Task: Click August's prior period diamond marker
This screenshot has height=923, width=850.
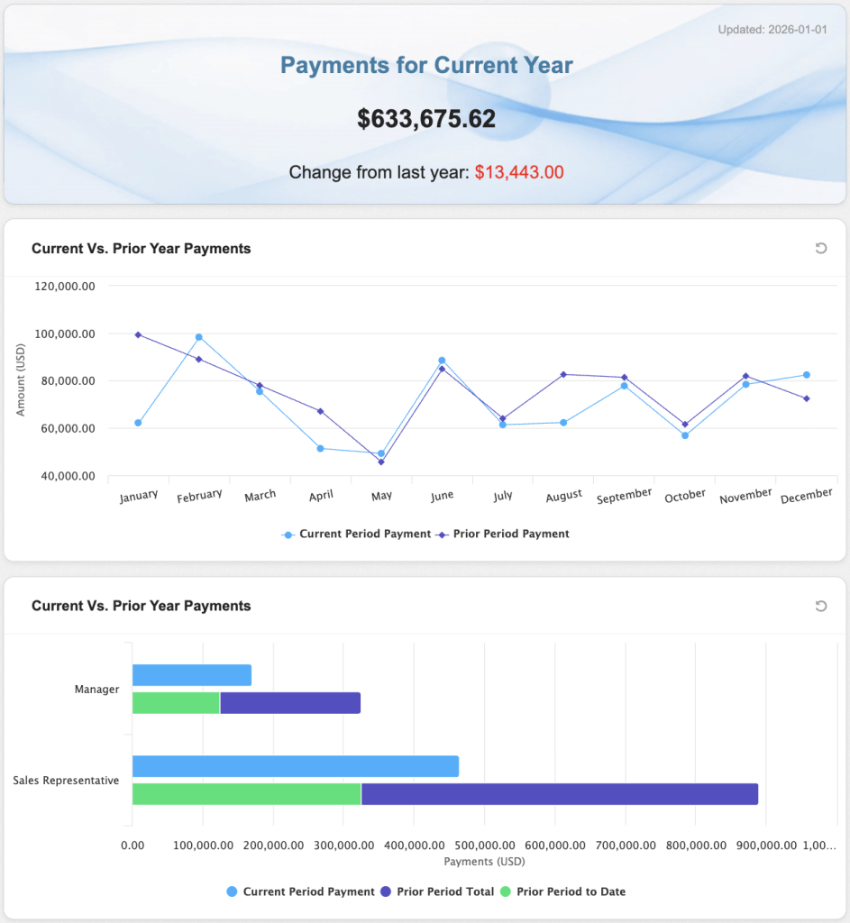Action: pyautogui.click(x=563, y=374)
